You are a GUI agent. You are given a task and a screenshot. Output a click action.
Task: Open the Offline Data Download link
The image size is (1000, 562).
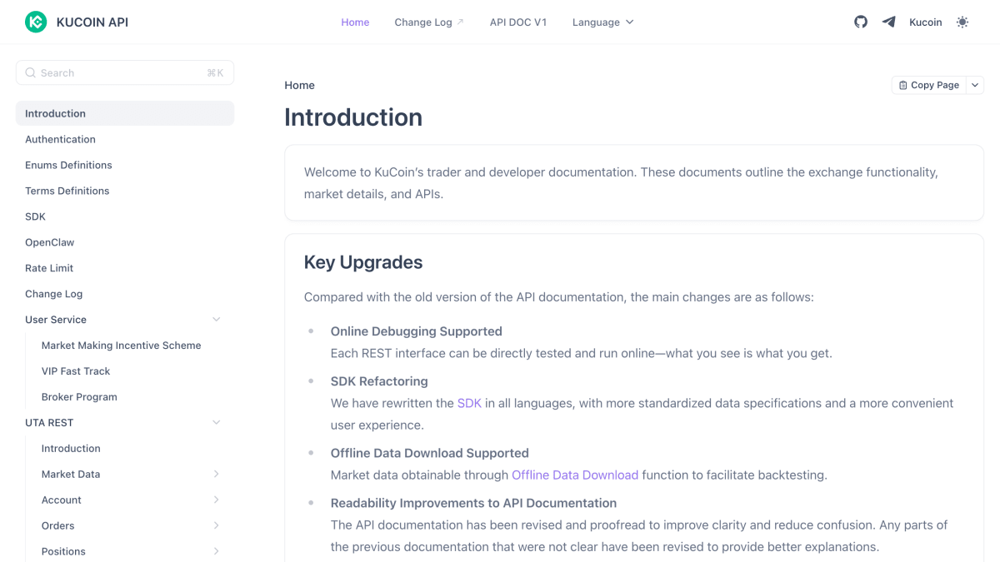pyautogui.click(x=575, y=475)
